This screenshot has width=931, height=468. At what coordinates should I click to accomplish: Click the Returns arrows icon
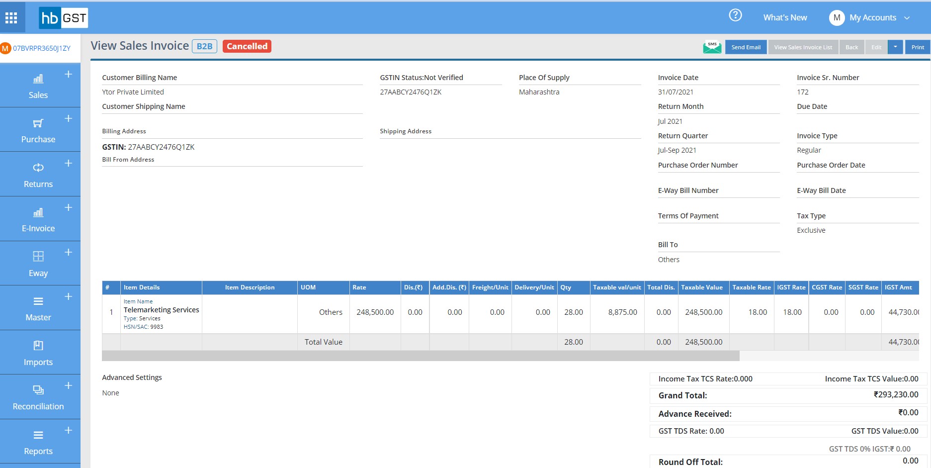click(38, 168)
